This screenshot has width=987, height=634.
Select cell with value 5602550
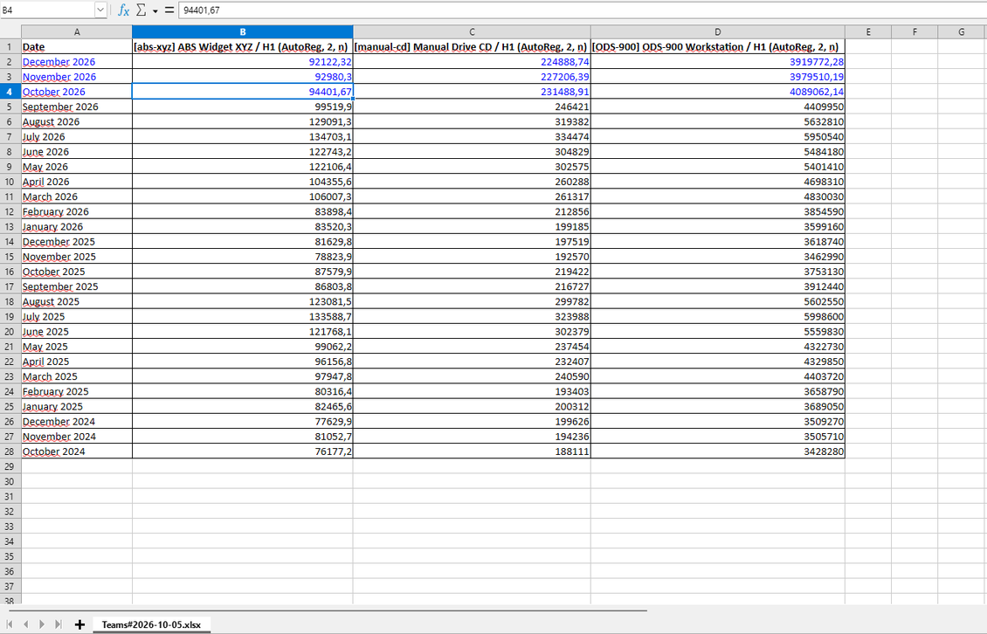pyautogui.click(x=718, y=301)
